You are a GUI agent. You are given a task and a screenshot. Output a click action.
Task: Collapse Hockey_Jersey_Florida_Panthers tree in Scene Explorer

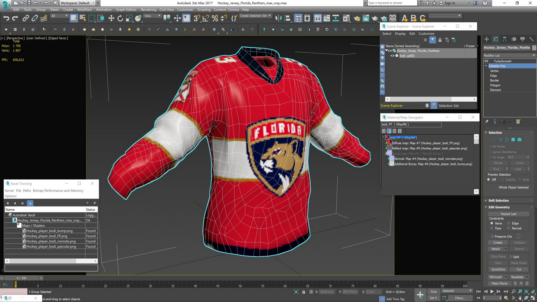point(387,51)
